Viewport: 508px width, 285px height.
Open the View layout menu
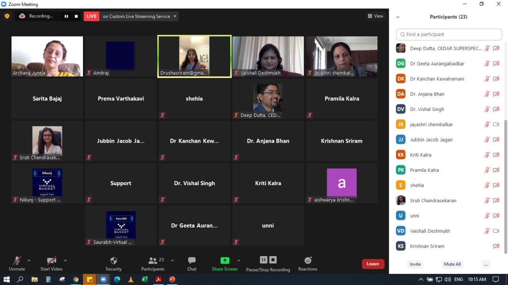pyautogui.click(x=375, y=16)
